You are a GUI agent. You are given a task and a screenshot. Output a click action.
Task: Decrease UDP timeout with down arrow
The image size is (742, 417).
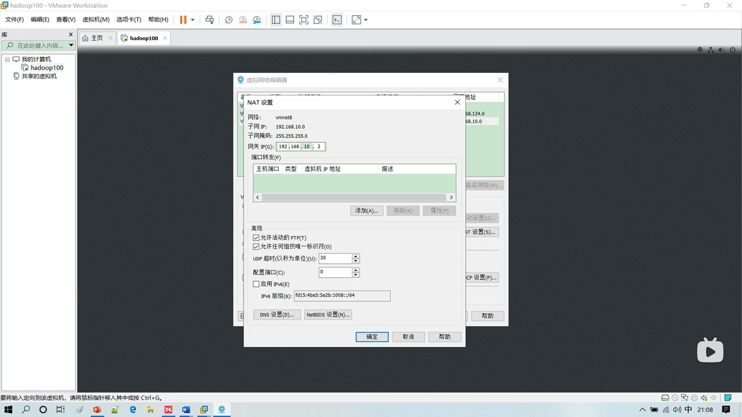point(356,261)
